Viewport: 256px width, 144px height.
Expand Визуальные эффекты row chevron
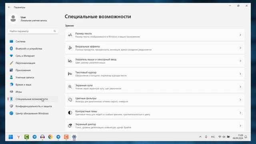pyautogui.click(x=240, y=48)
